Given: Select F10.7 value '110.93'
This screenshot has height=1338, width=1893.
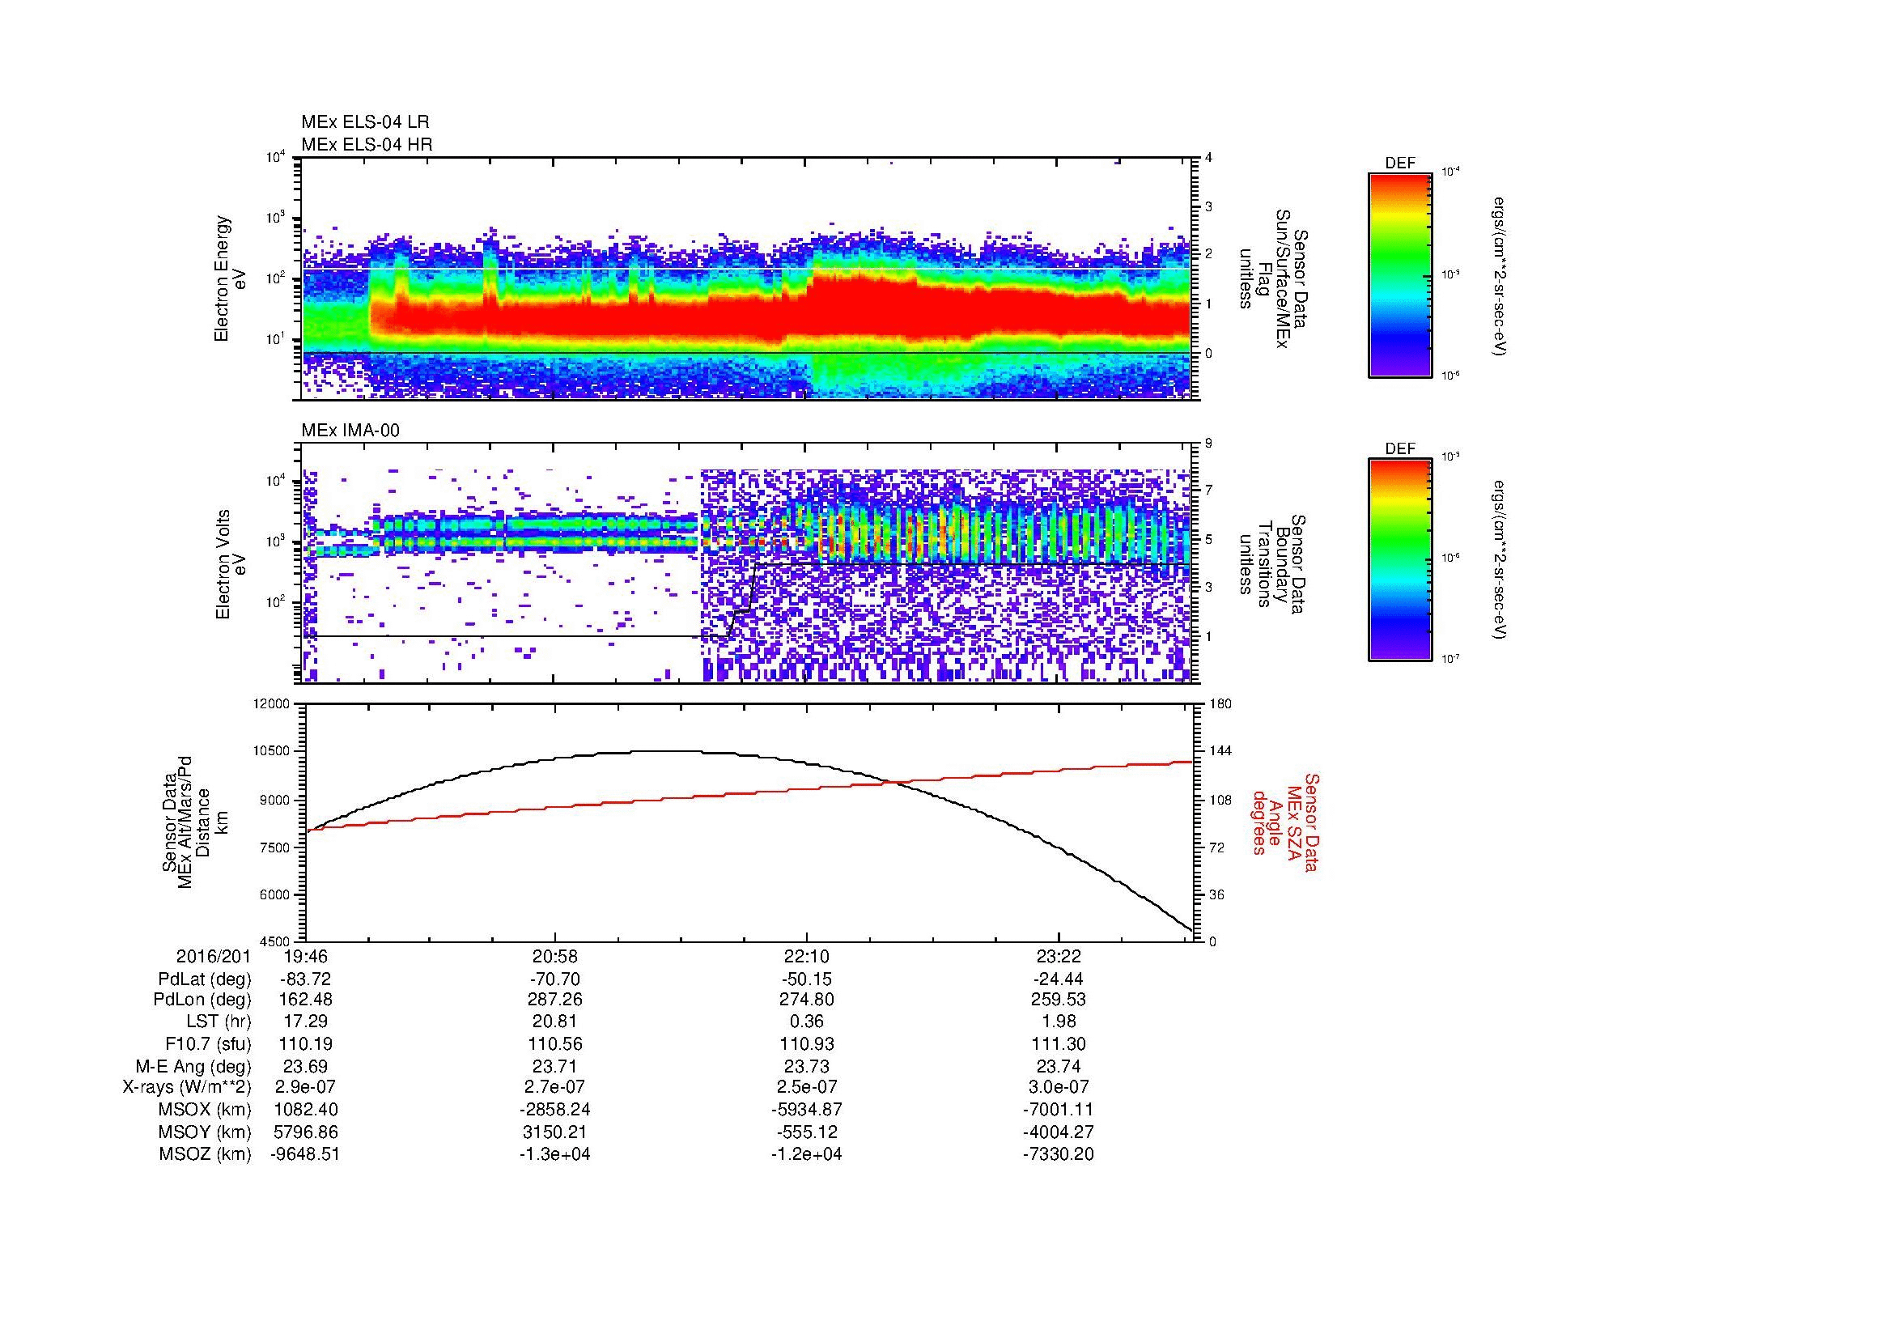Looking at the screenshot, I should pyautogui.click(x=806, y=1044).
